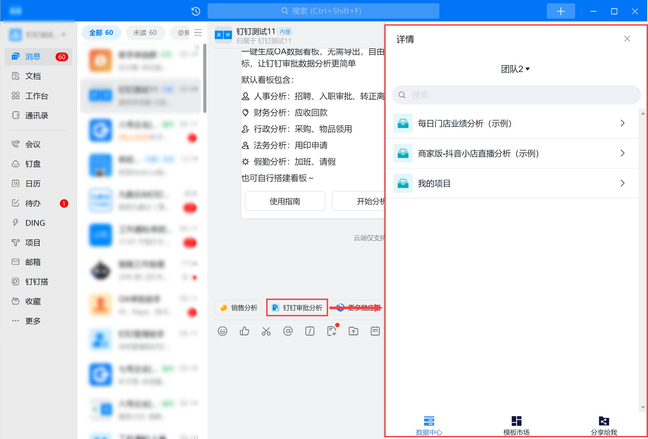Open Contacts (通讯录) in the sidebar
This screenshot has height=439, width=648.
tap(38, 115)
